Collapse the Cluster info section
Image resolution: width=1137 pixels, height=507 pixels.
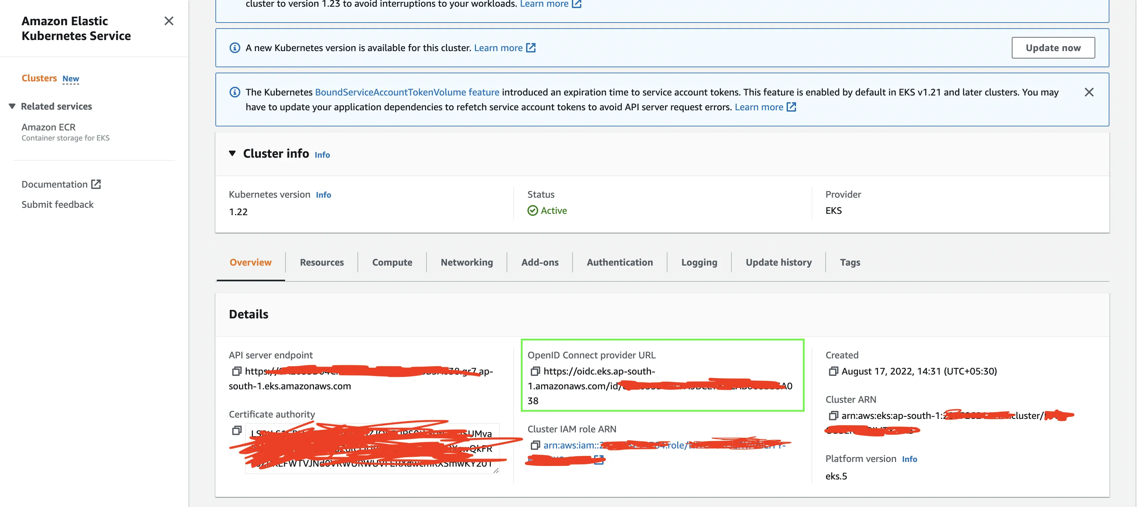[x=232, y=153]
